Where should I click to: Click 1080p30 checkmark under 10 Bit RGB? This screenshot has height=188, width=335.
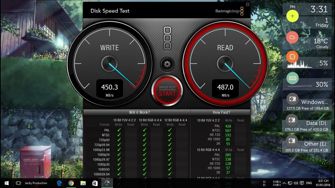[x=144, y=164]
